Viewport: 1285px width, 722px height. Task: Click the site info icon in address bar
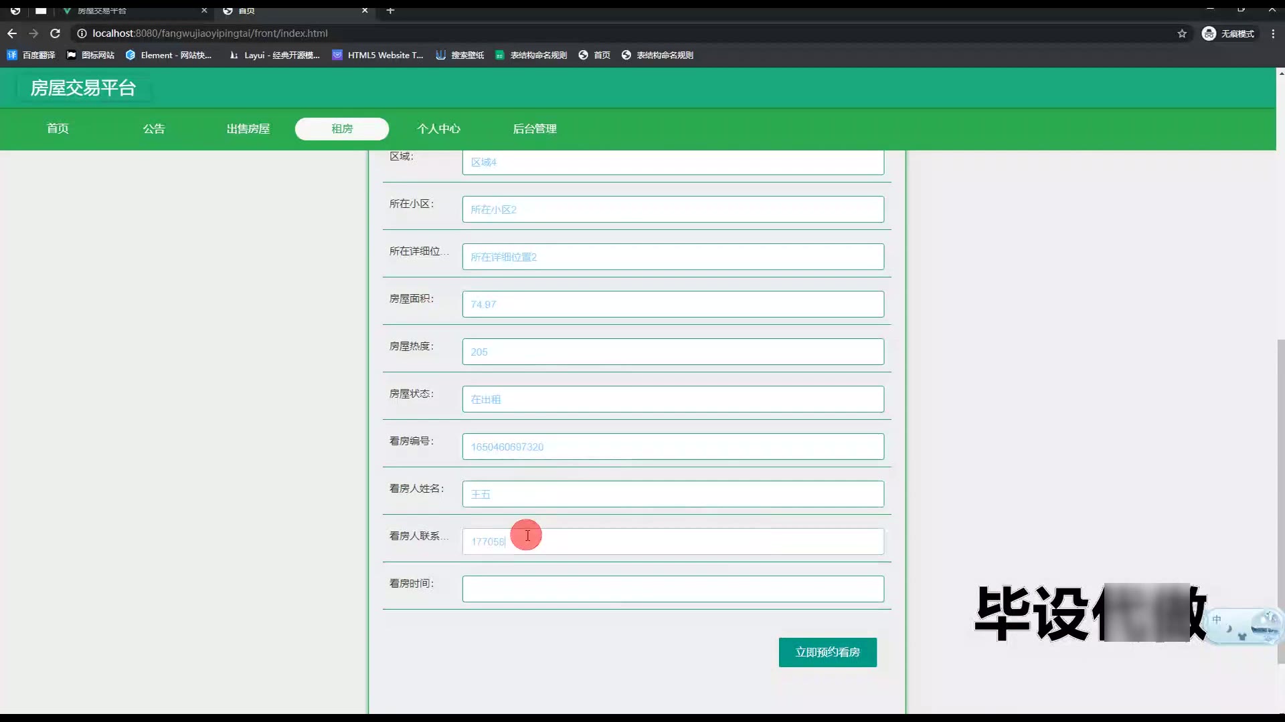click(82, 33)
